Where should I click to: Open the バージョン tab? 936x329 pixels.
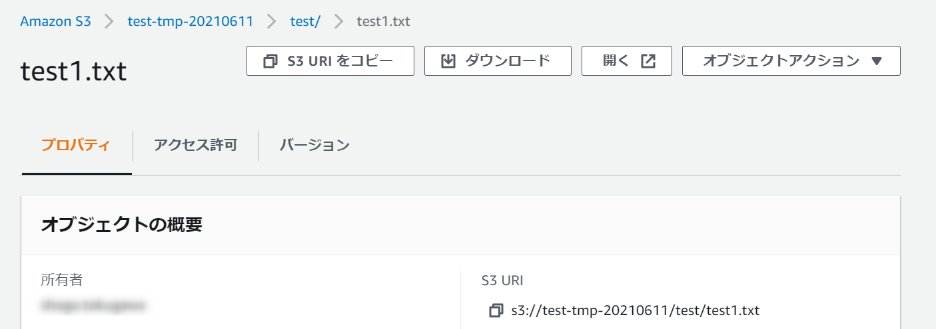click(314, 146)
